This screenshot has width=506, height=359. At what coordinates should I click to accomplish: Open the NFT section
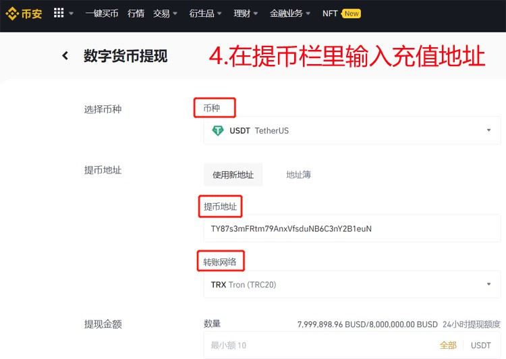[x=330, y=13]
